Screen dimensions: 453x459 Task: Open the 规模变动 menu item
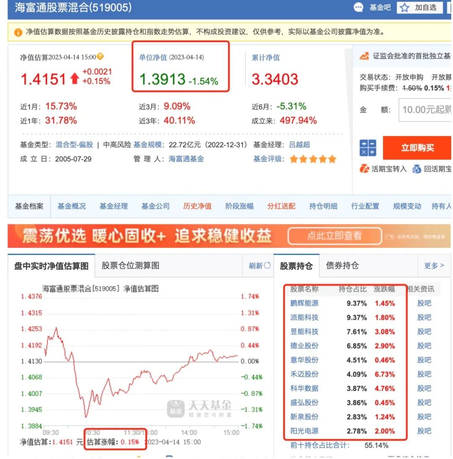coord(407,206)
